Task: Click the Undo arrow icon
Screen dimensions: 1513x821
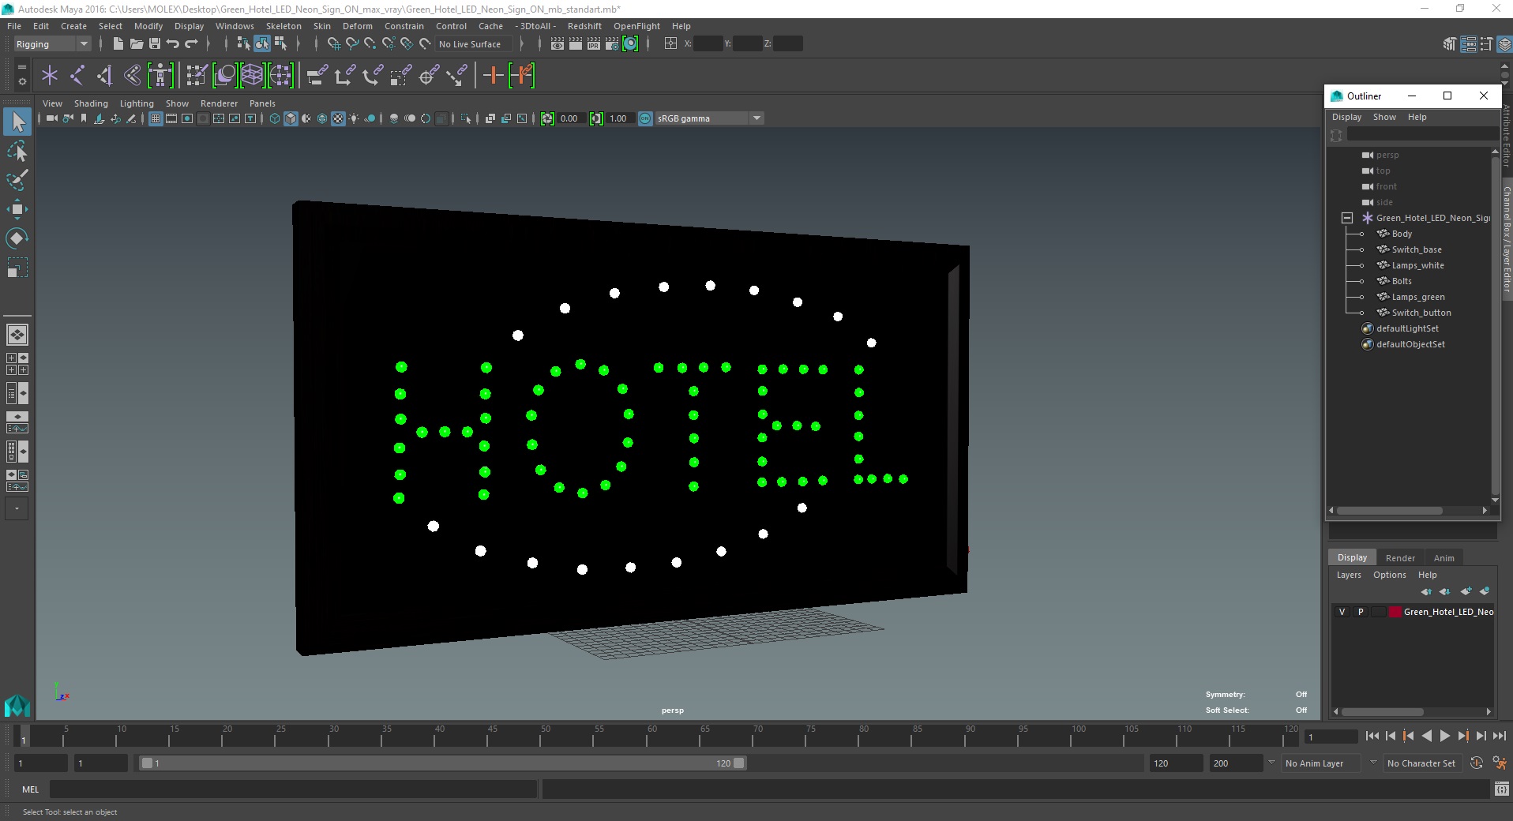Action: (x=173, y=44)
